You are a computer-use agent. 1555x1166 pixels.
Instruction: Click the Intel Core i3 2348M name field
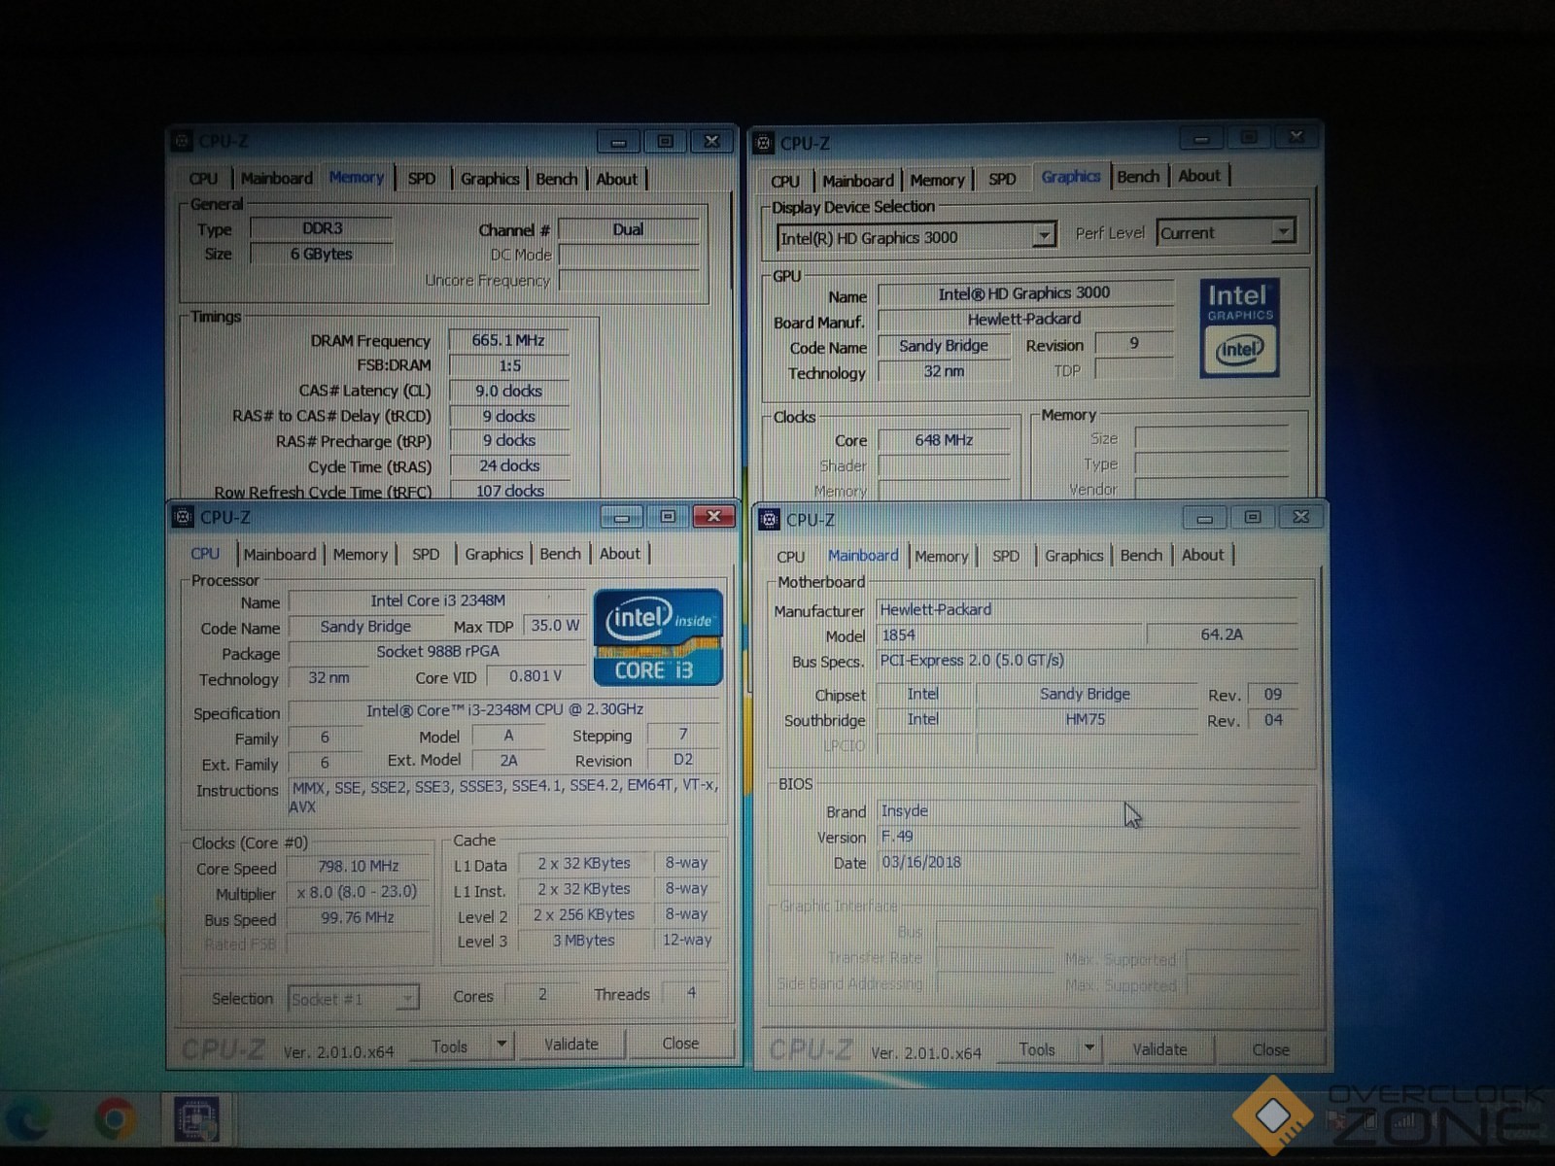click(437, 600)
